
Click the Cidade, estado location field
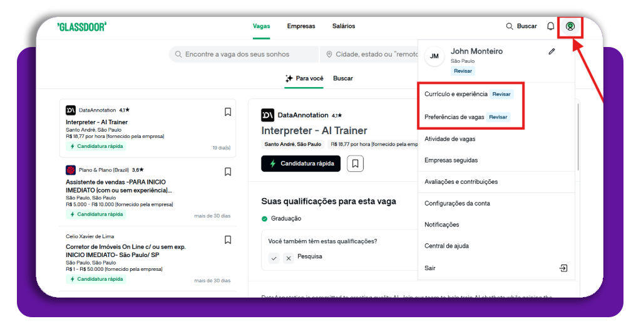pos(369,55)
